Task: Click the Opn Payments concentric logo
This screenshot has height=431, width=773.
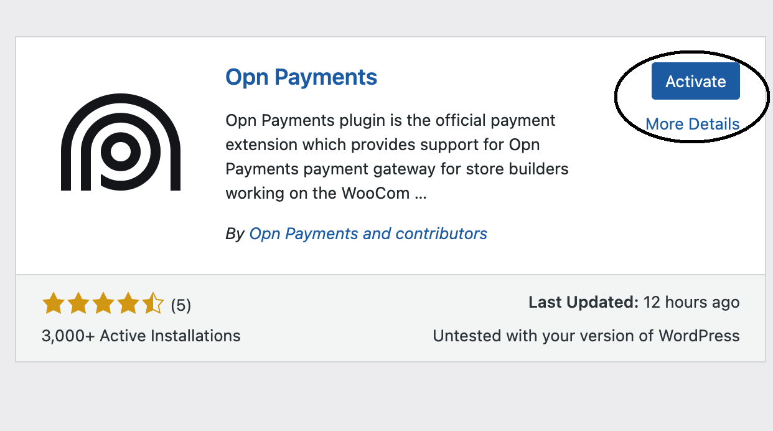Action: tap(121, 143)
